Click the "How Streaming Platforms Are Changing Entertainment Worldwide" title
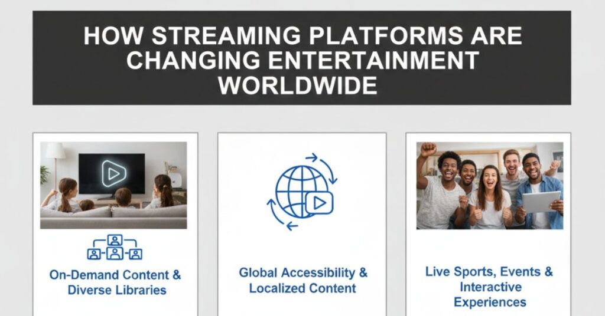This screenshot has width=605, height=316. [302, 60]
